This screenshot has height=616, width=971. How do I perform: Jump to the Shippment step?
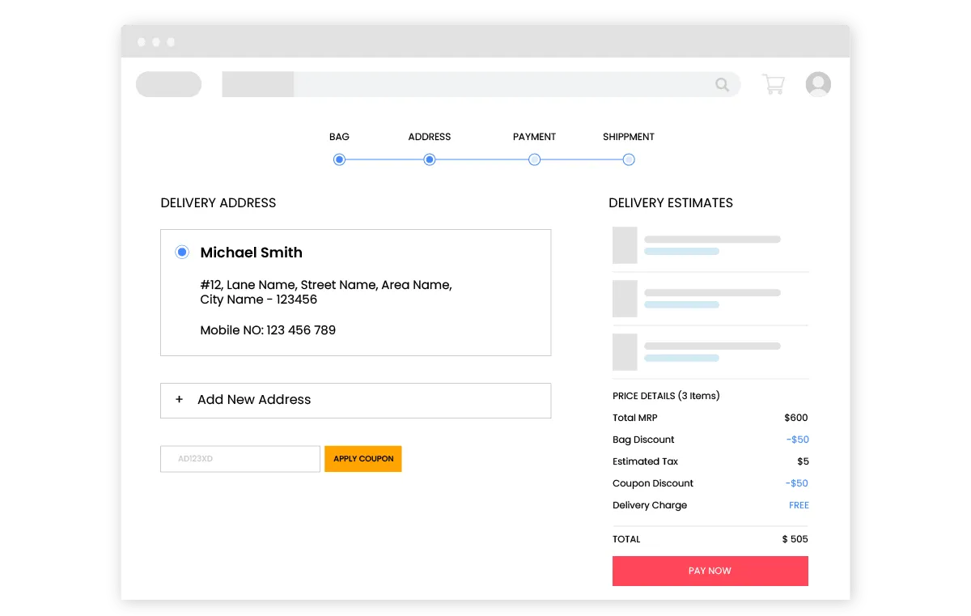[629, 159]
